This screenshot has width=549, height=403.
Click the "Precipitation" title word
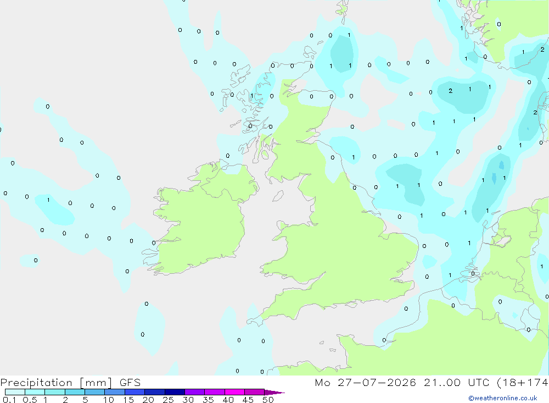coord(36,383)
